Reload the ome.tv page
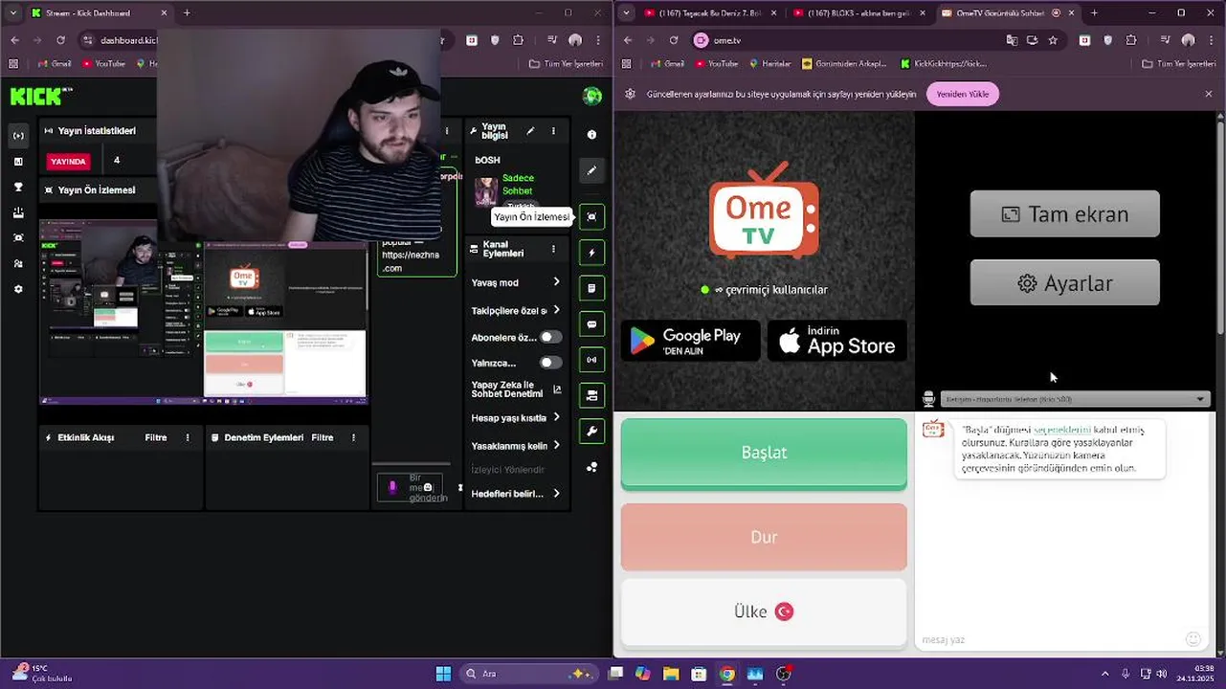 click(x=673, y=40)
